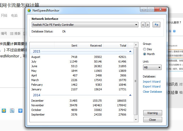Click the refresh interfaces arrows button
This screenshot has height=131, width=183.
156,25
